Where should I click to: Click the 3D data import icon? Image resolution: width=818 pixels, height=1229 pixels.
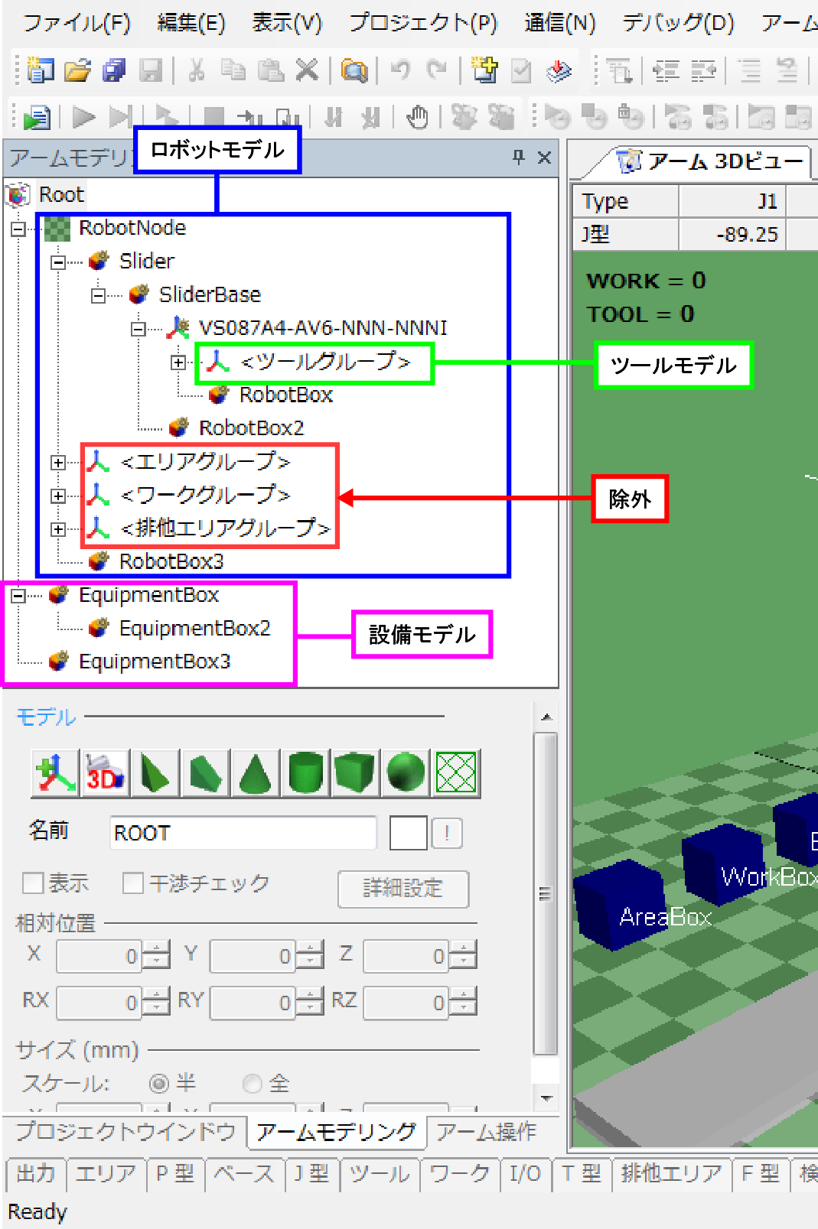tap(105, 772)
